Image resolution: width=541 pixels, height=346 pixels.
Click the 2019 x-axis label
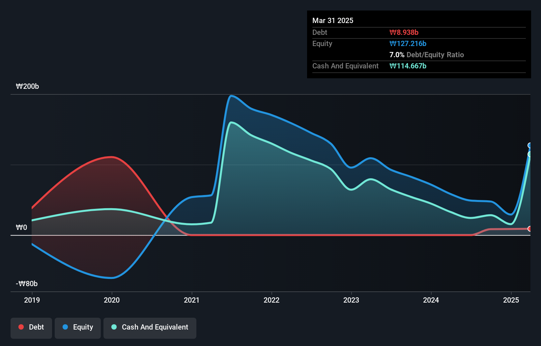(32, 300)
